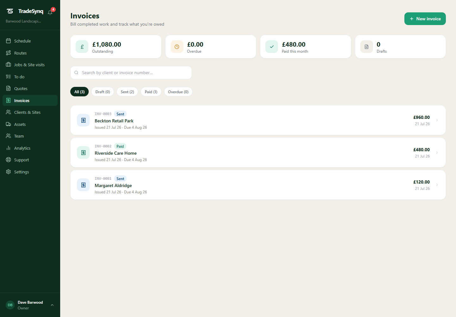Click the invoice icon for Beckton Retail Park
456x317 pixels.
click(83, 120)
